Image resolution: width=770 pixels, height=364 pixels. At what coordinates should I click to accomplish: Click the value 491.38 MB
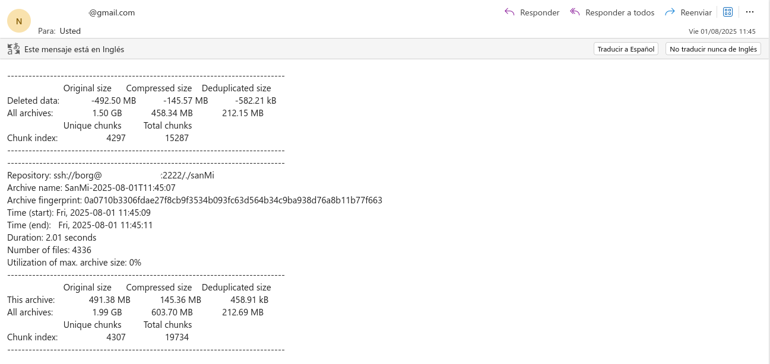[110, 300]
